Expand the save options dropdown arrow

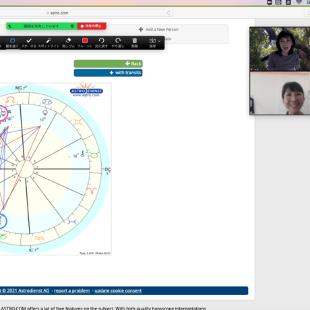tap(159, 41)
